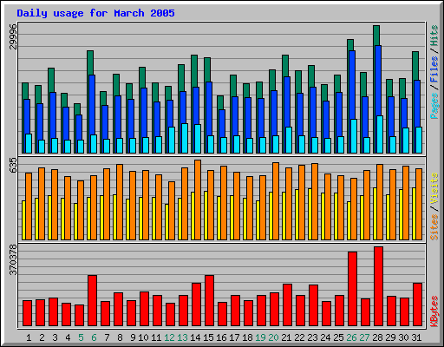444x347 pixels.
Task: Select day 31 on the x-axis
Action: (x=416, y=337)
